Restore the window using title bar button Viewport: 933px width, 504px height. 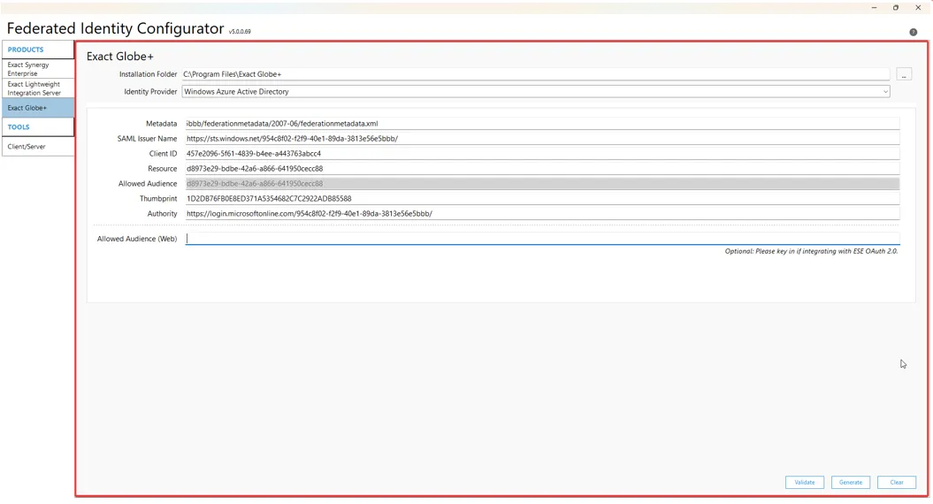pyautogui.click(x=896, y=8)
